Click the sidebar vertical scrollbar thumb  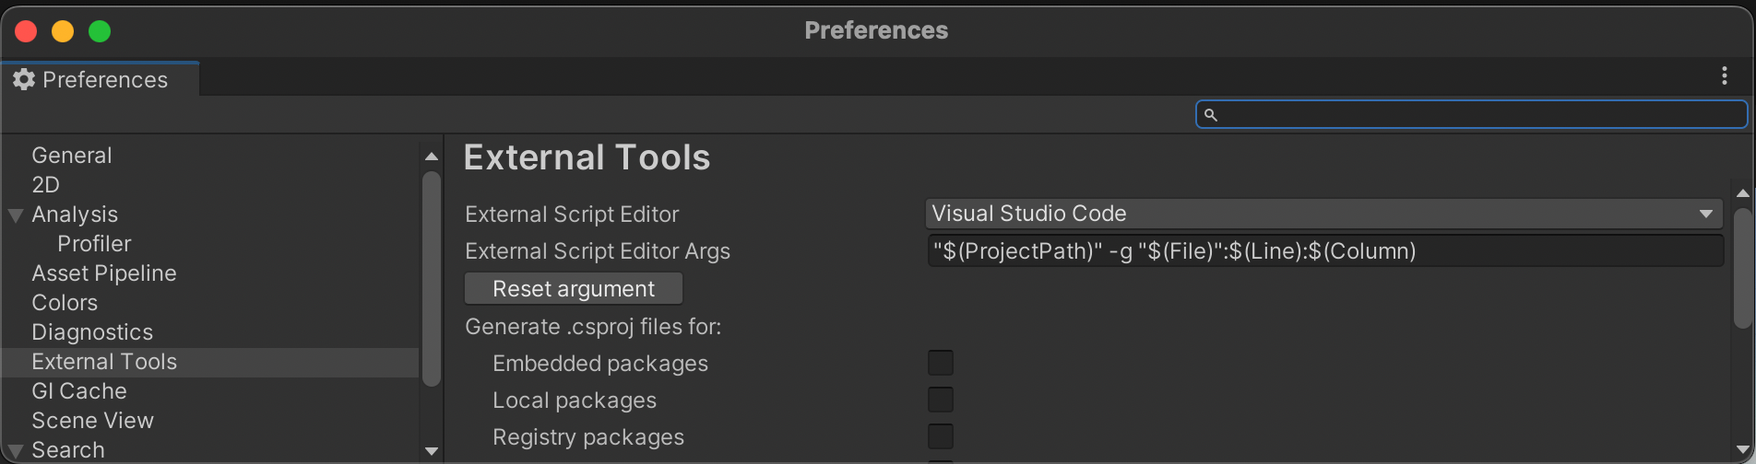[x=431, y=278]
